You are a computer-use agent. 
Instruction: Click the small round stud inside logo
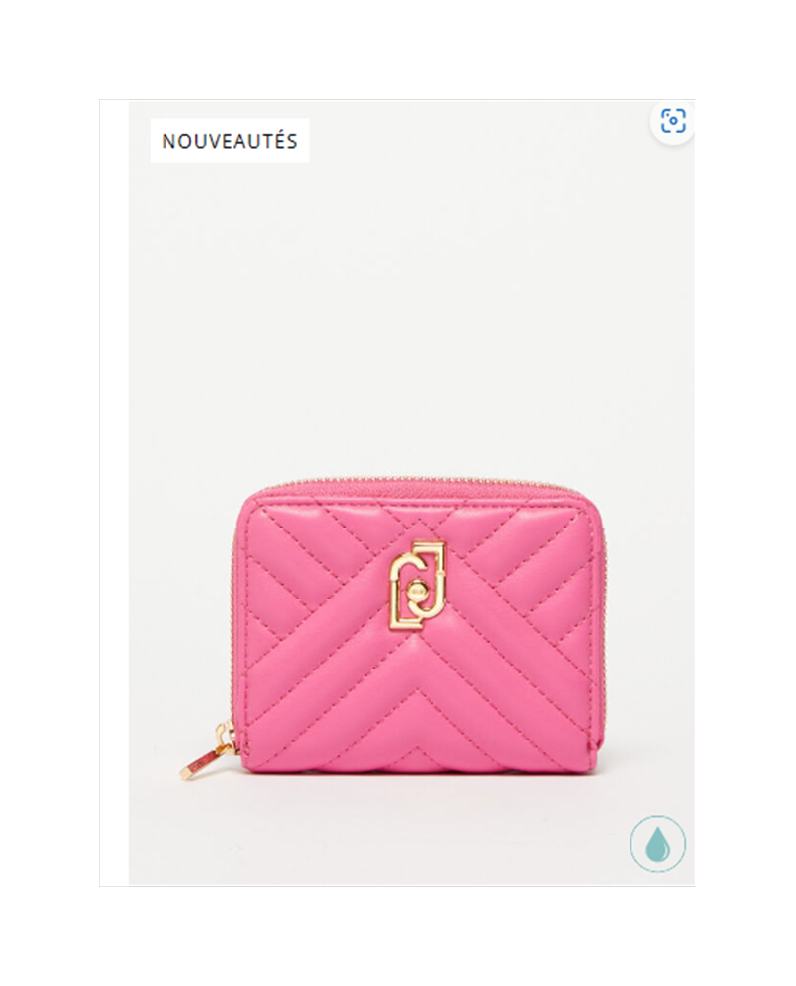416,591
